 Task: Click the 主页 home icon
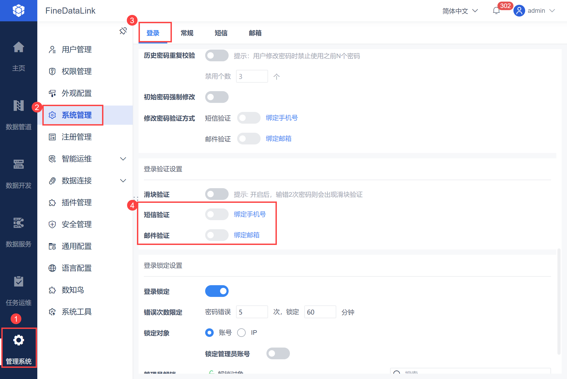click(18, 47)
